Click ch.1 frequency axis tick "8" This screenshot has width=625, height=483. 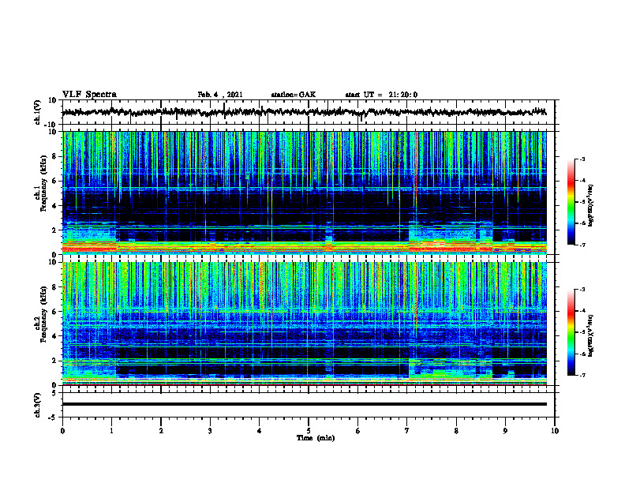[55, 156]
